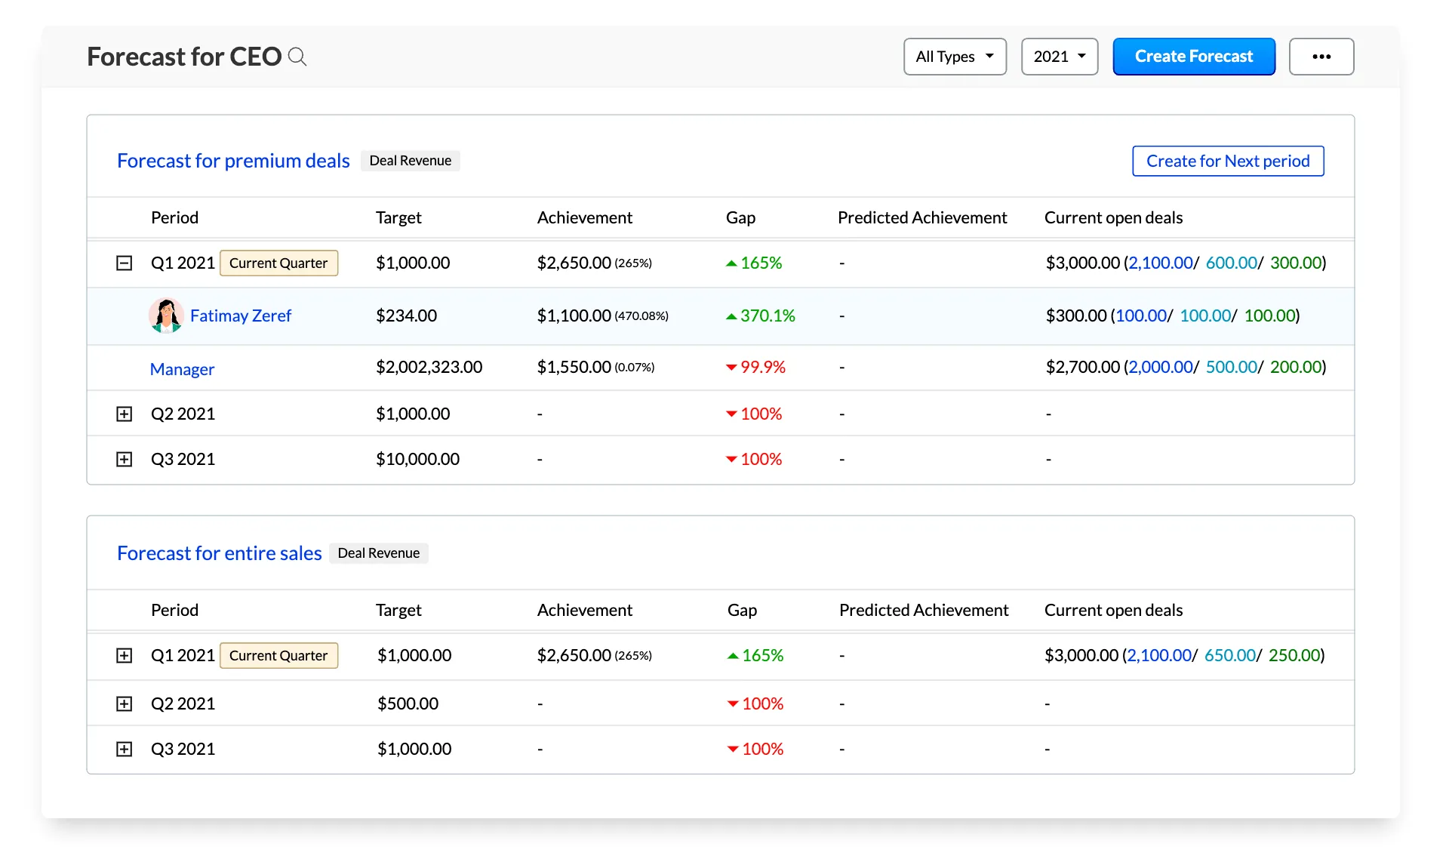Open the Forecast for entire sales link
The width and height of the screenshot is (1449, 862).
(x=219, y=553)
